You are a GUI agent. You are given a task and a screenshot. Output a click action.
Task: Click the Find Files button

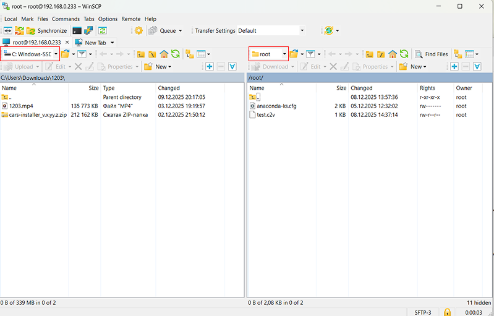[432, 54]
